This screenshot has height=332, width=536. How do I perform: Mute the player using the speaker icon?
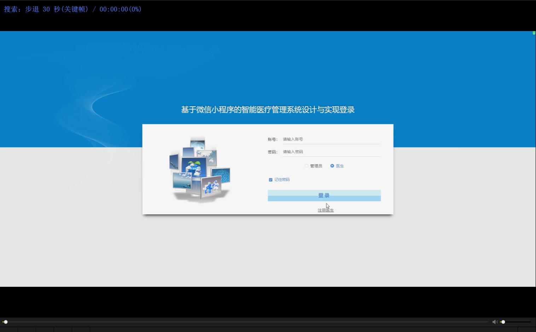[x=495, y=322]
